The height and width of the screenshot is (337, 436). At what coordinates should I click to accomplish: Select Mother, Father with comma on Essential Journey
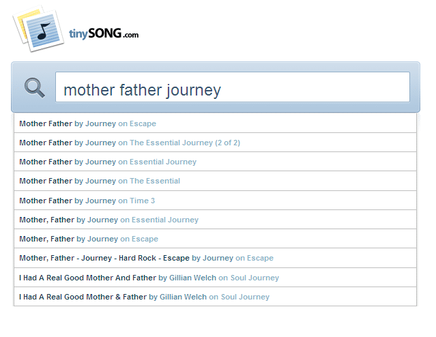[x=215, y=220]
